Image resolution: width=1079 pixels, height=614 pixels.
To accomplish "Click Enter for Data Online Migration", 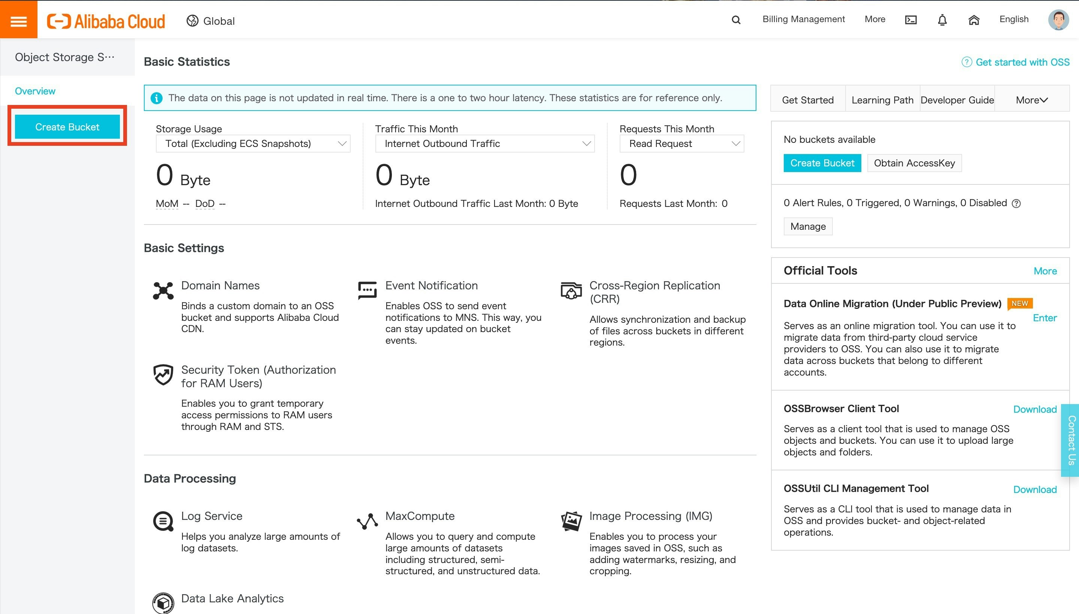I will [1045, 318].
